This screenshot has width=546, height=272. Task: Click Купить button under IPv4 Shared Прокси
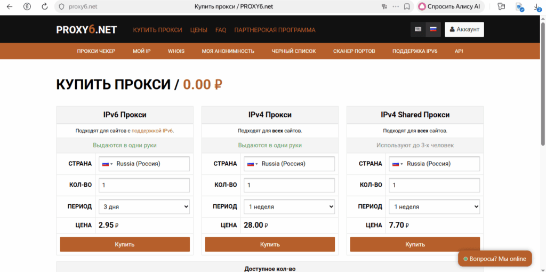click(x=415, y=244)
